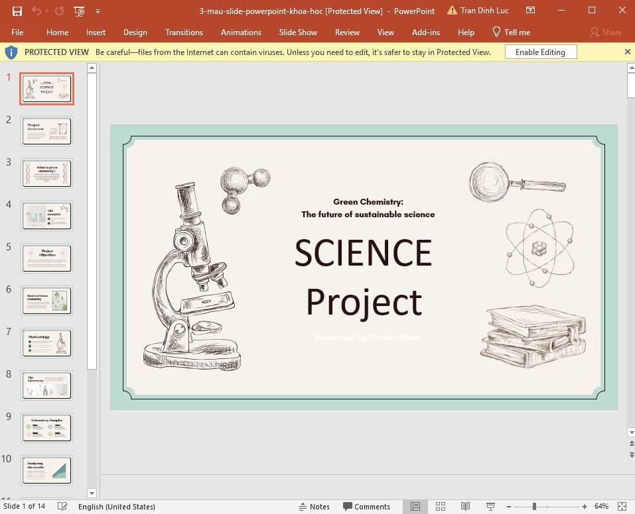635x514 pixels.
Task: Open the Design ribbon tab
Action: point(135,32)
